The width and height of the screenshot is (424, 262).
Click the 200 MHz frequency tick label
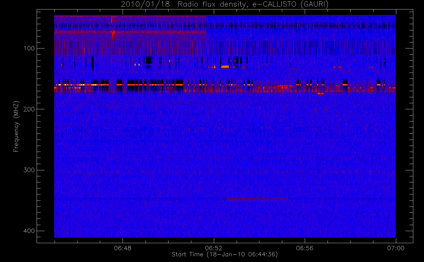point(29,109)
